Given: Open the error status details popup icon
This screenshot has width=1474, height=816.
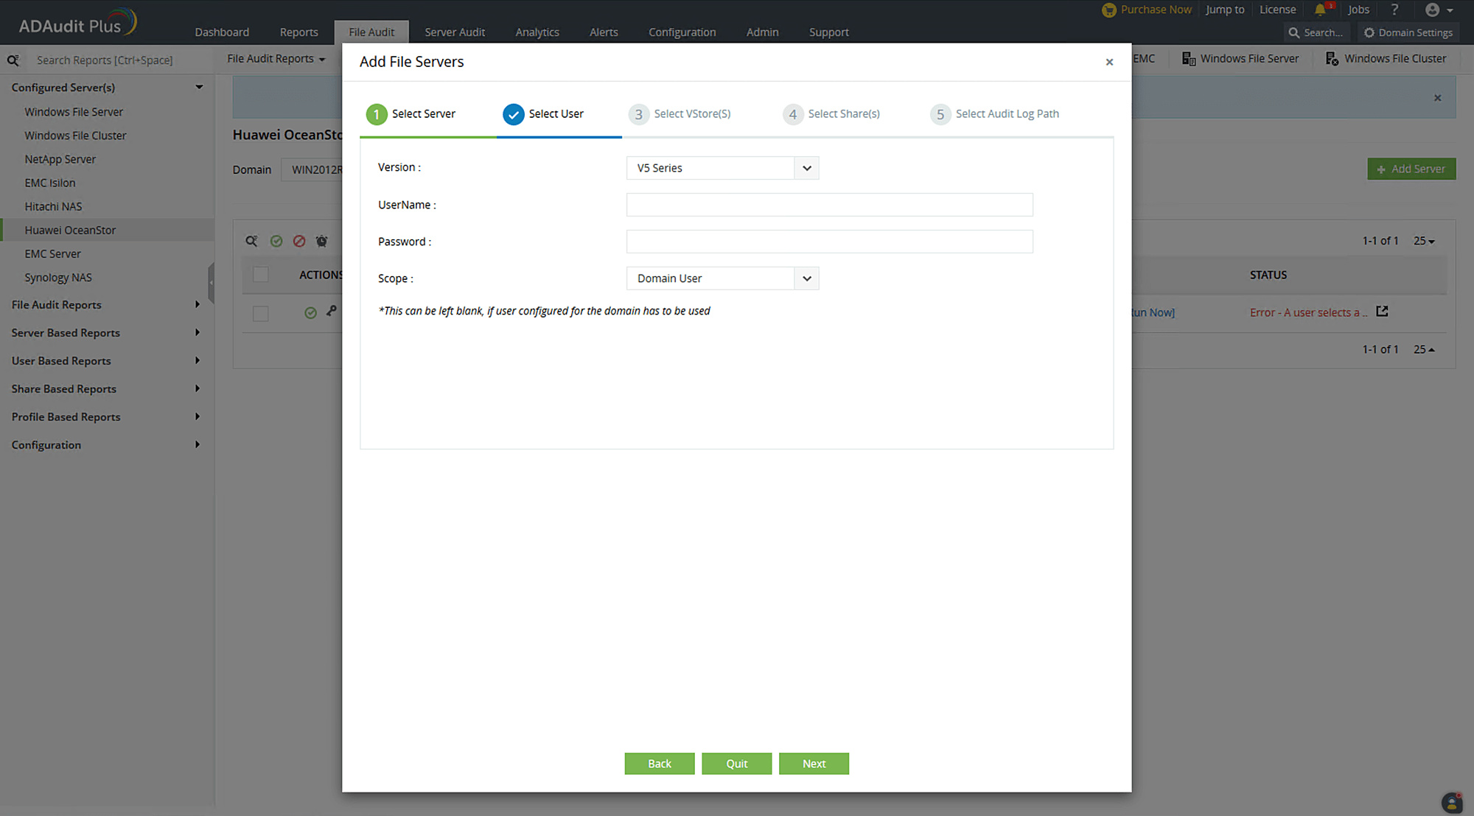Looking at the screenshot, I should click(1382, 312).
